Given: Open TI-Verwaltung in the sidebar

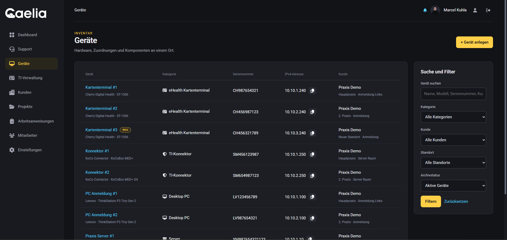Looking at the screenshot, I should tap(31, 78).
